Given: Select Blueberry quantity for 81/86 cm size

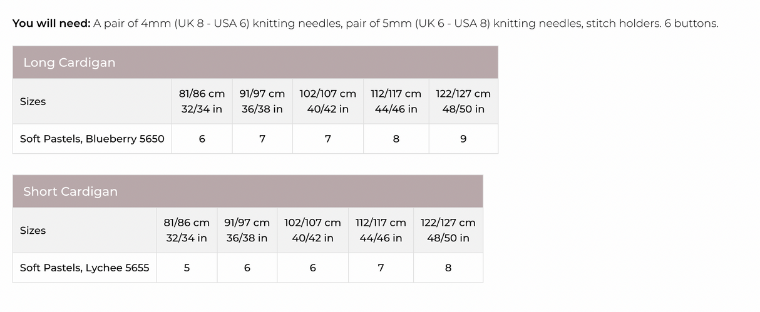Looking at the screenshot, I should coord(202,139).
